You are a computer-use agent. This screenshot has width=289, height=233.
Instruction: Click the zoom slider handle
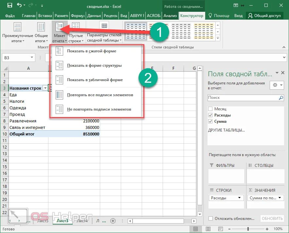248,229
